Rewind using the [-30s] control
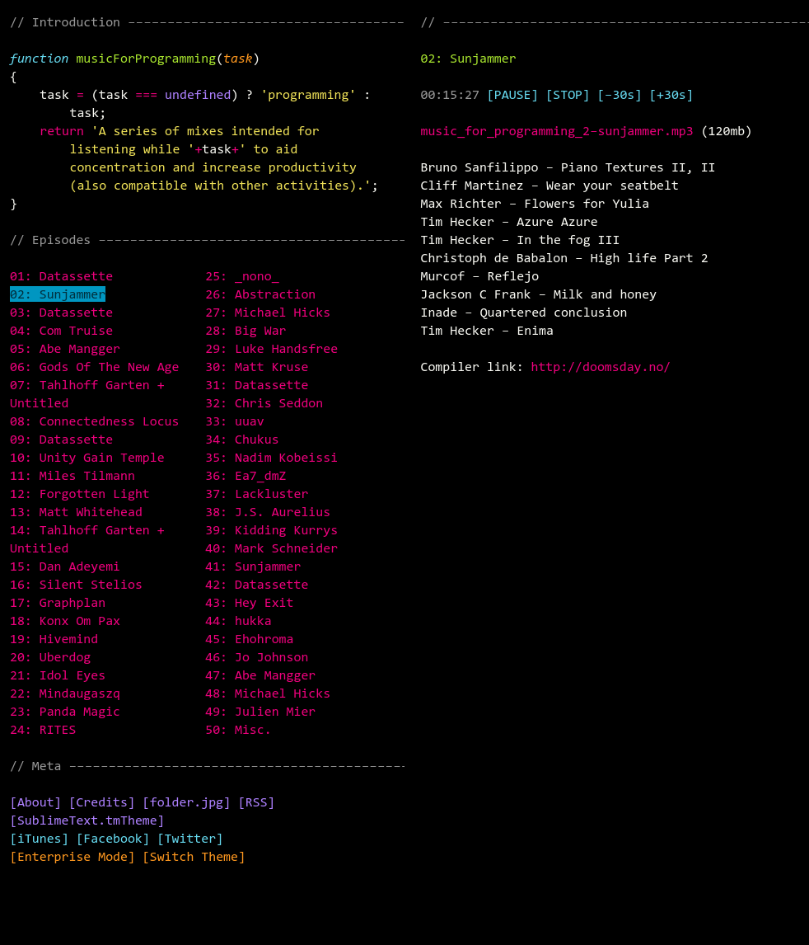The height and width of the screenshot is (945, 809). (x=620, y=95)
